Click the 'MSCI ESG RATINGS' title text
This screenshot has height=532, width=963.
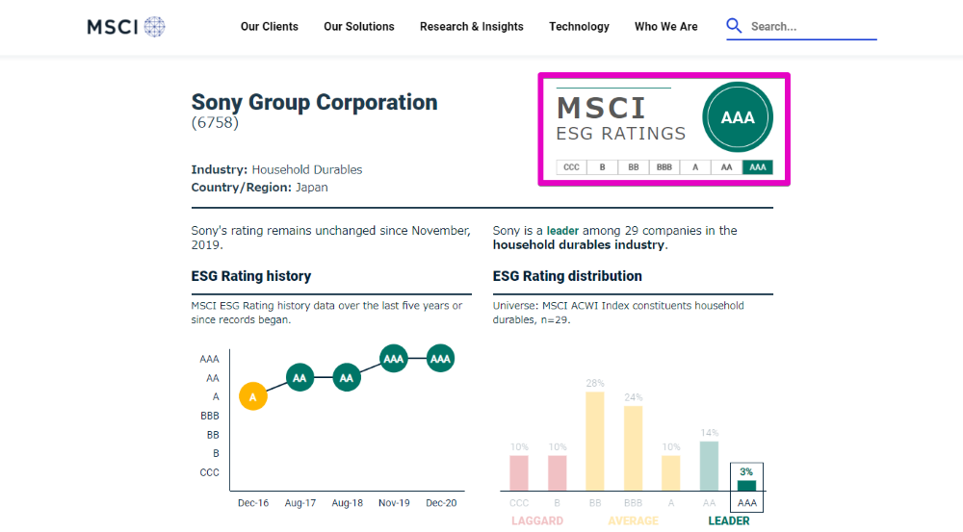click(x=621, y=118)
